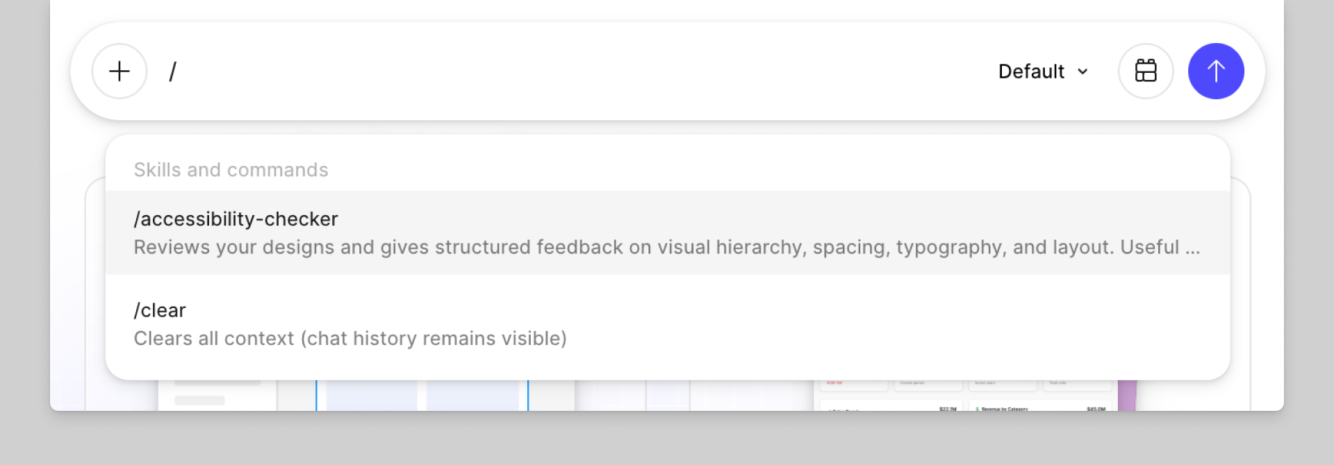The width and height of the screenshot is (1334, 465).
Task: Select the /accessibility-checker command title
Action: (236, 219)
